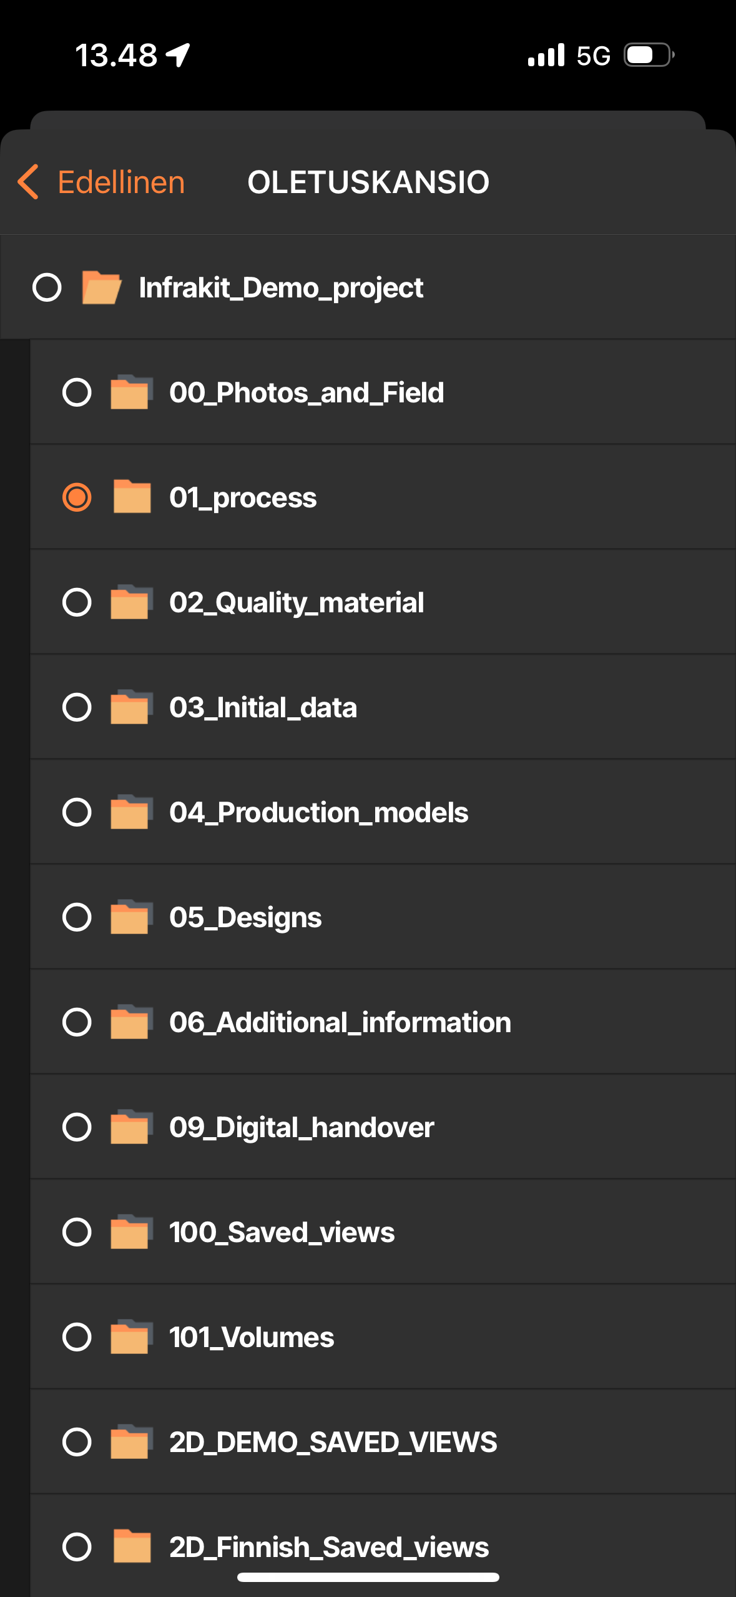Tap the bottom home indicator bar
The width and height of the screenshot is (736, 1597).
[368, 1578]
